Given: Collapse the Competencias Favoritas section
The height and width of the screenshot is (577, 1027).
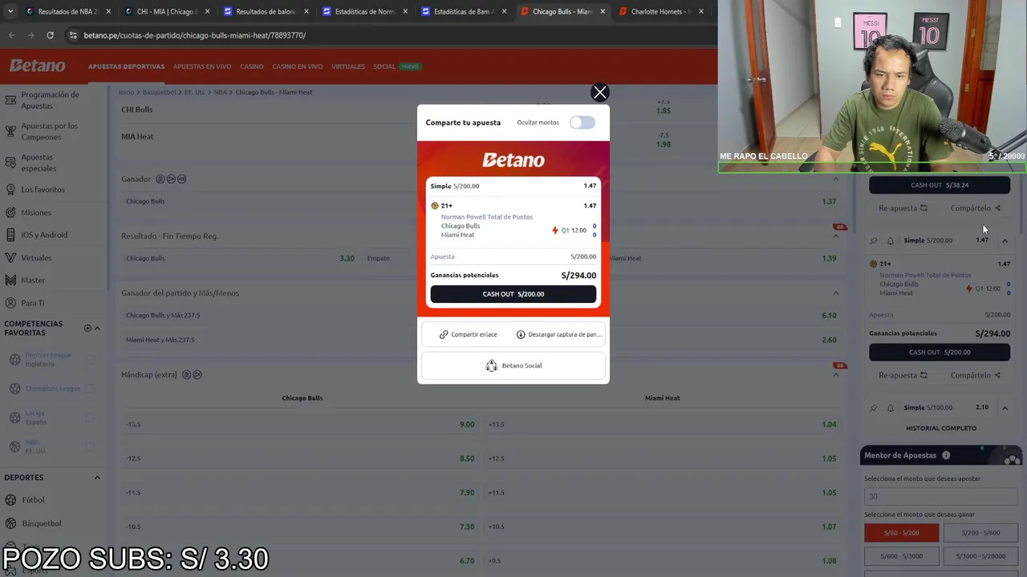Looking at the screenshot, I should coord(97,328).
